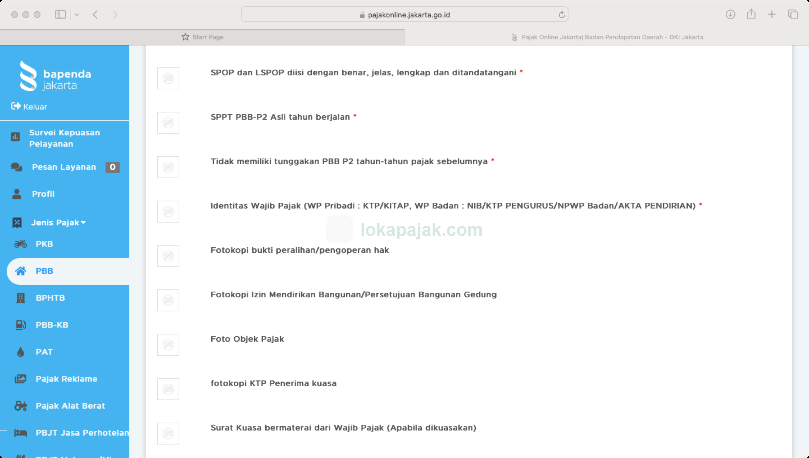Open the PAT link
This screenshot has width=809, height=458.
[44, 352]
